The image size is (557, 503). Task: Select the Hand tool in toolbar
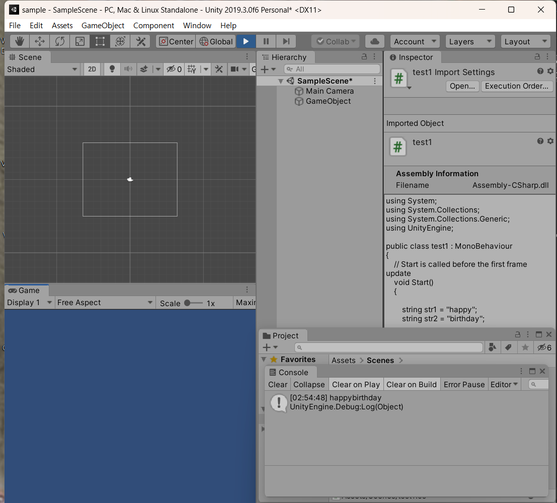click(20, 42)
